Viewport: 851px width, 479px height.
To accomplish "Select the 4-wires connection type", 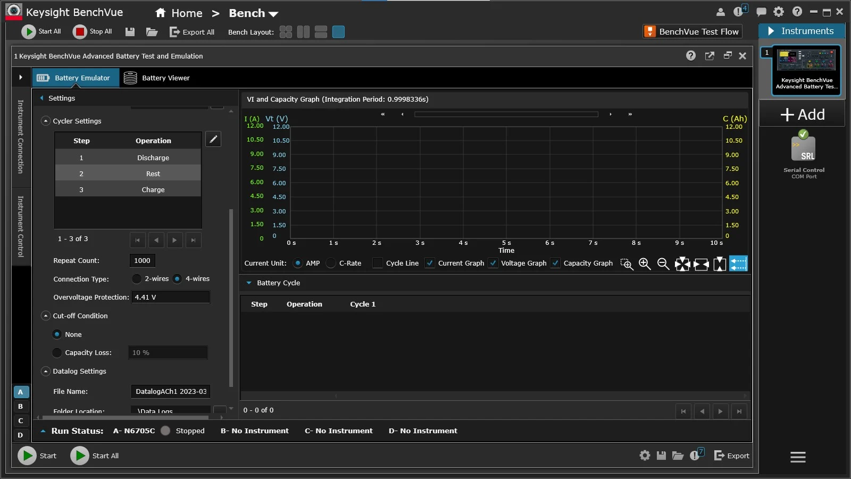I will (x=177, y=279).
